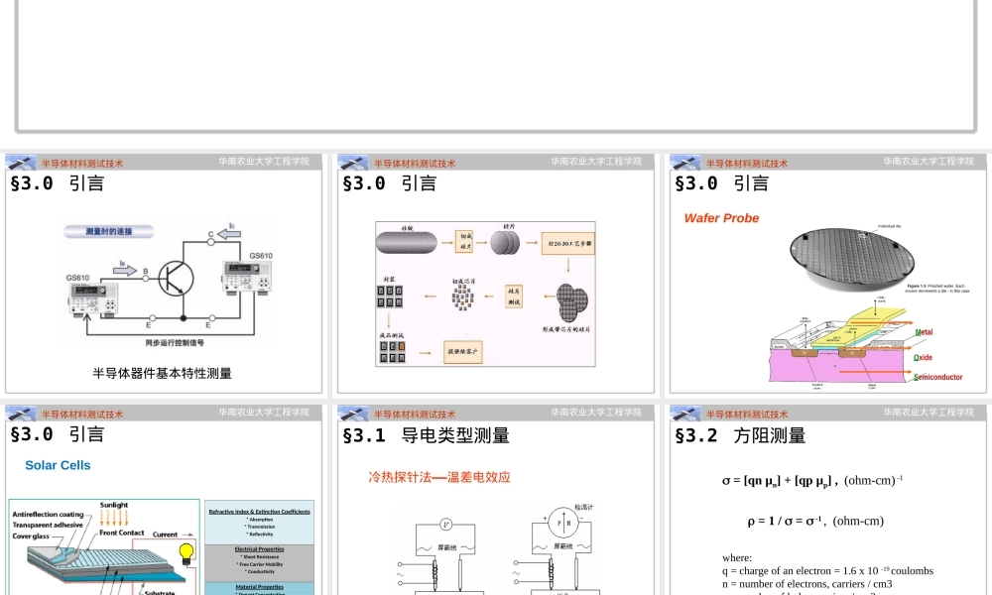The image size is (992, 595).
Task: Open the §3.1 导电类型测量 slide
Action: coord(495,500)
